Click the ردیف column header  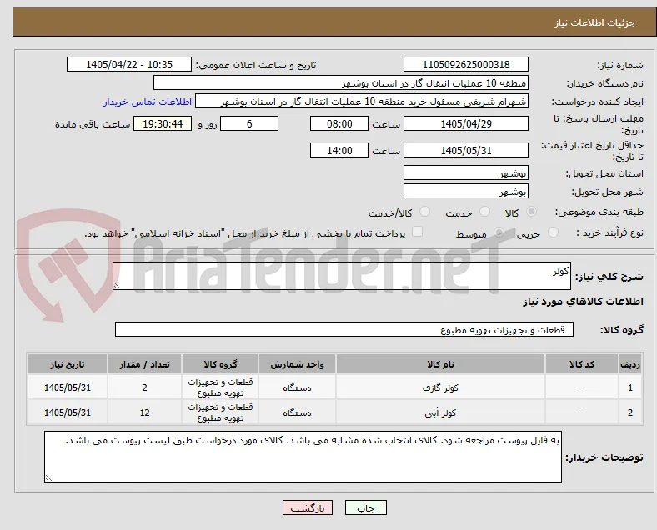point(630,364)
